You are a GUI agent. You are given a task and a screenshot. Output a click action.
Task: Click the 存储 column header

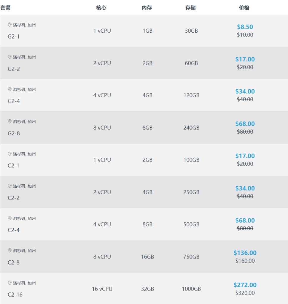190,8
